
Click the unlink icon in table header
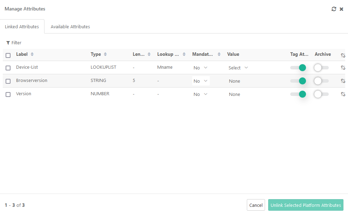(343, 55)
